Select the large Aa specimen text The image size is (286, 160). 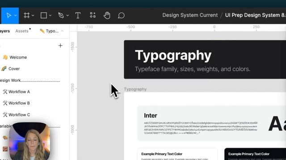[x=277, y=124]
